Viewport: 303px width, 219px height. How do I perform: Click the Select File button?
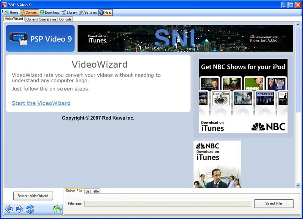pyautogui.click(x=273, y=203)
